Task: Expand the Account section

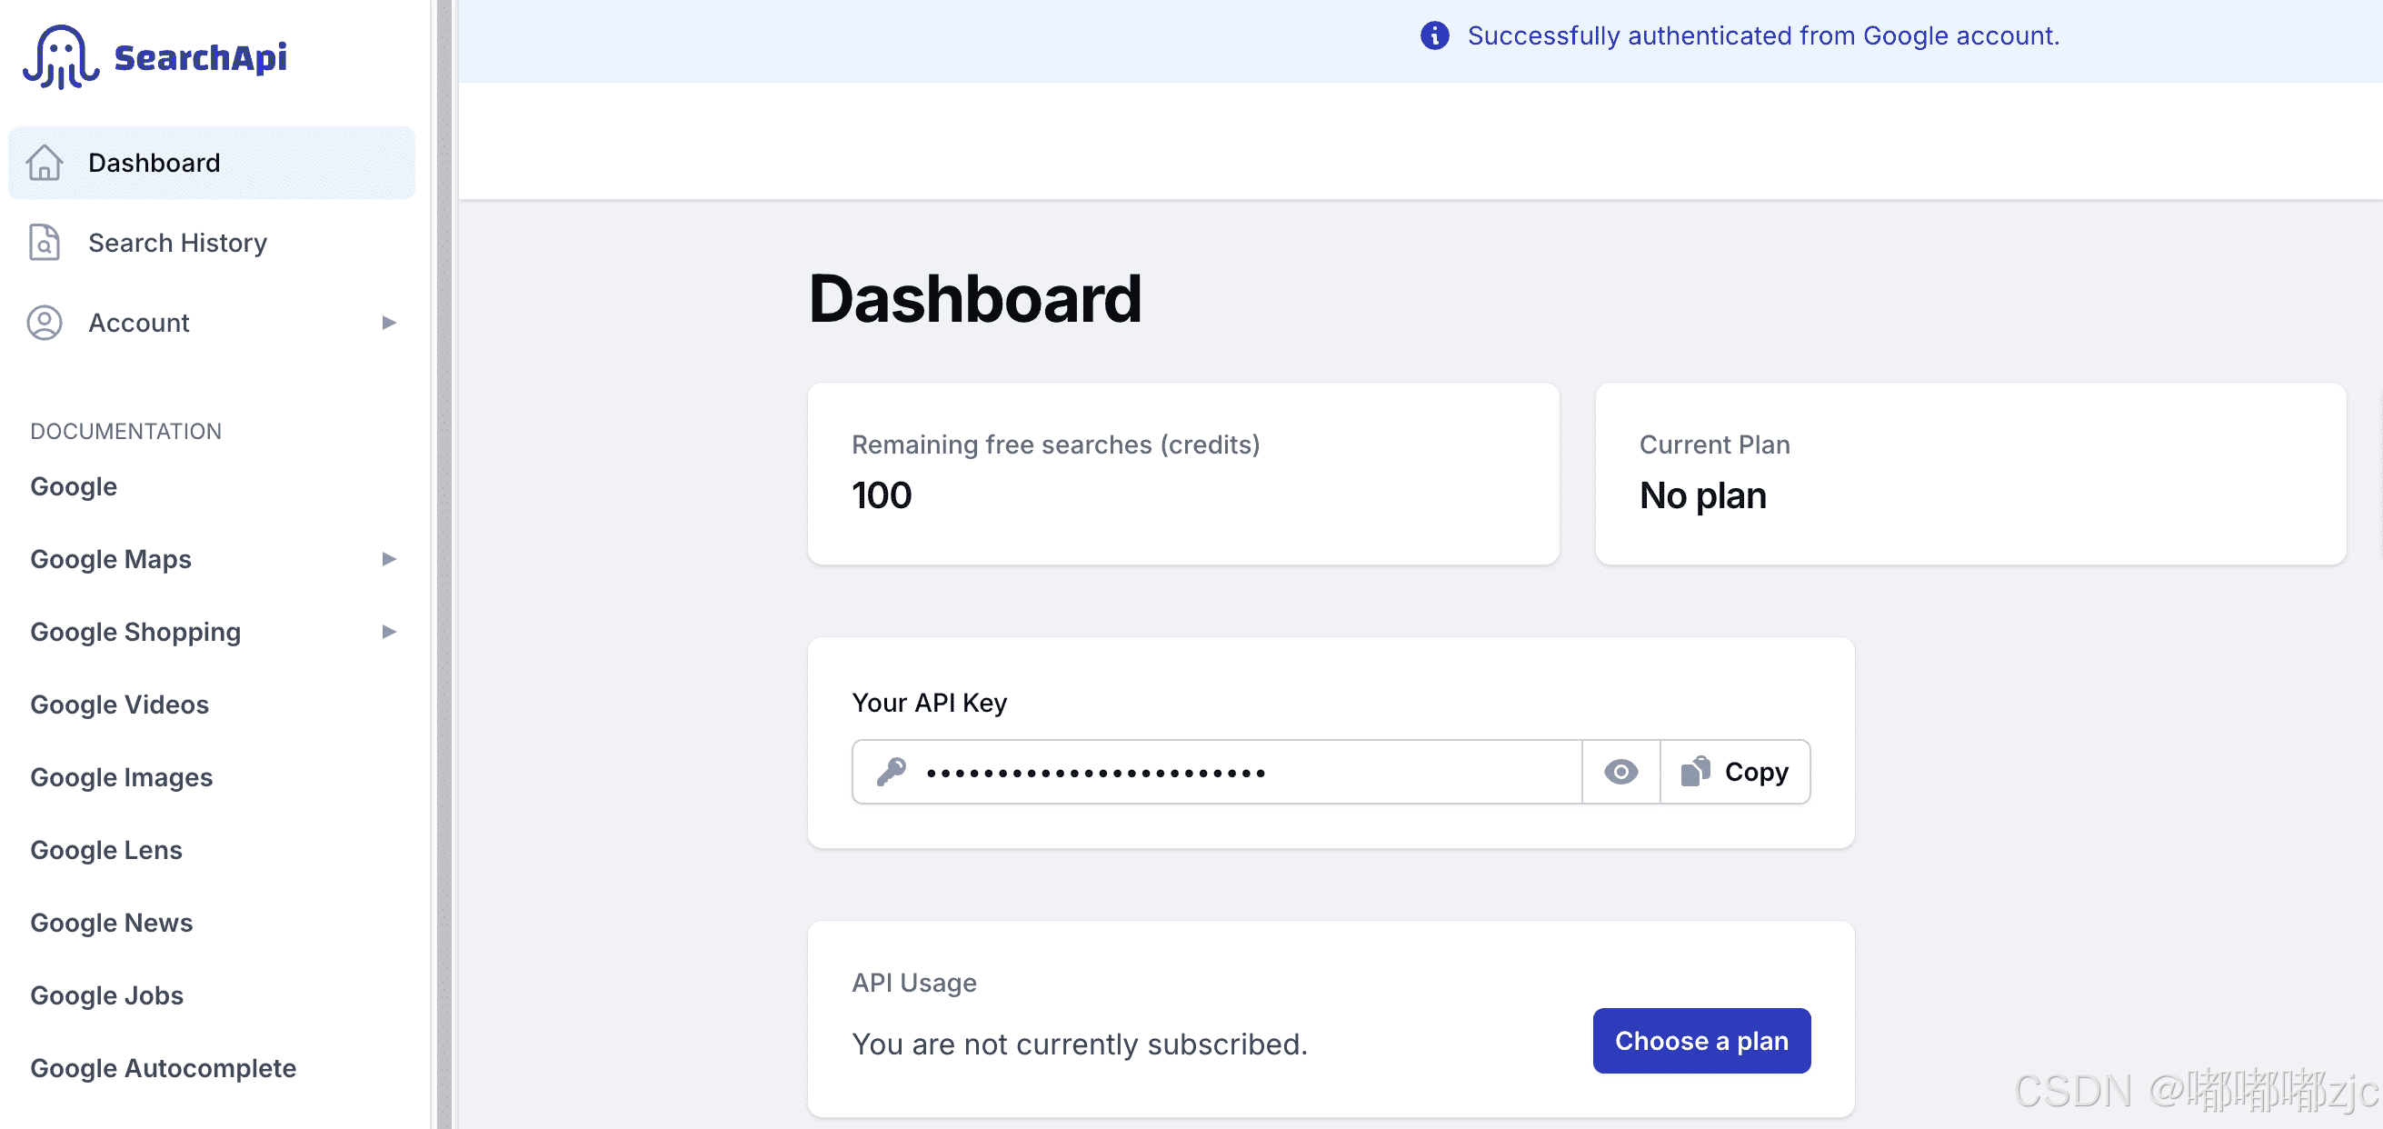Action: point(387,322)
